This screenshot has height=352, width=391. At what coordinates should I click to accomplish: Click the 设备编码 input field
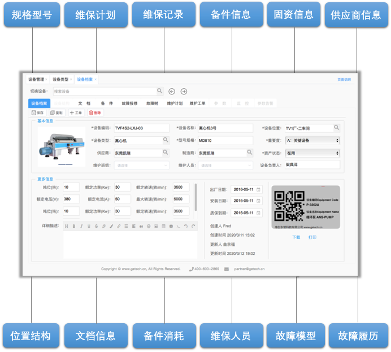point(141,128)
